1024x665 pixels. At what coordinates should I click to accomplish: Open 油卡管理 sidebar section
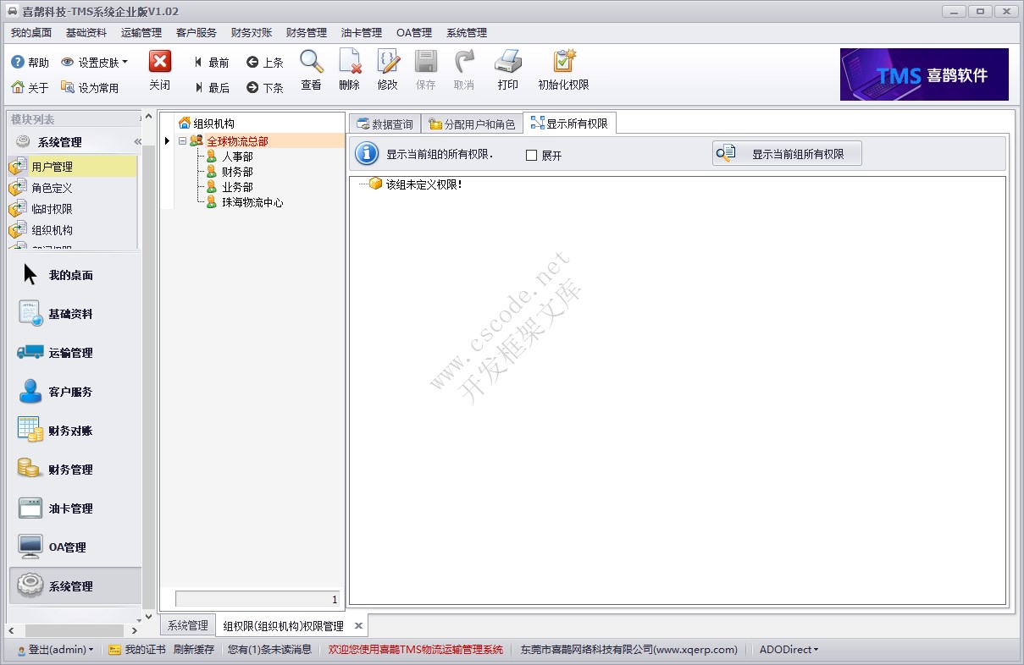[75, 508]
